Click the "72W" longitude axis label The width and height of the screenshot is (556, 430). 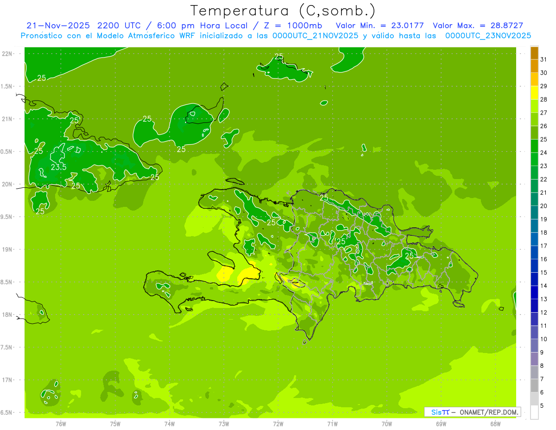(278, 424)
